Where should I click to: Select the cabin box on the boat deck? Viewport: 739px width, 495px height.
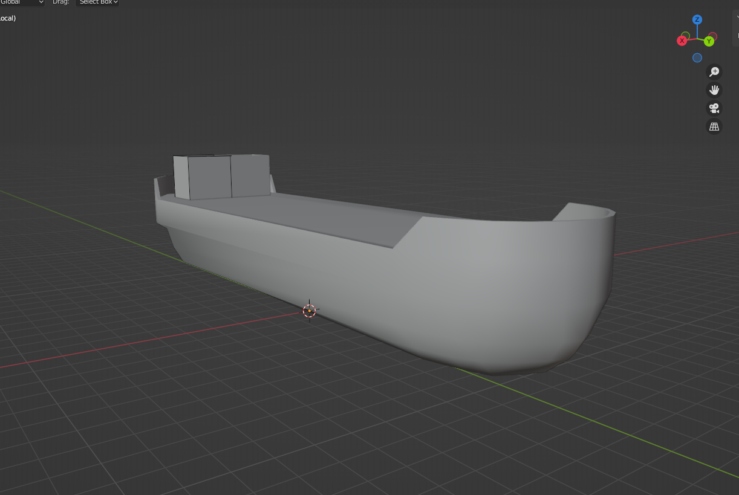pyautogui.click(x=221, y=176)
